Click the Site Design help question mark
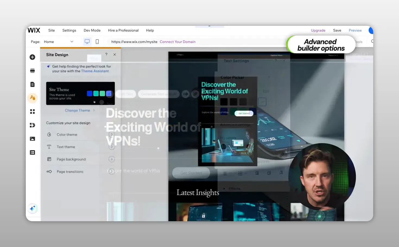This screenshot has width=399, height=247. click(106, 54)
